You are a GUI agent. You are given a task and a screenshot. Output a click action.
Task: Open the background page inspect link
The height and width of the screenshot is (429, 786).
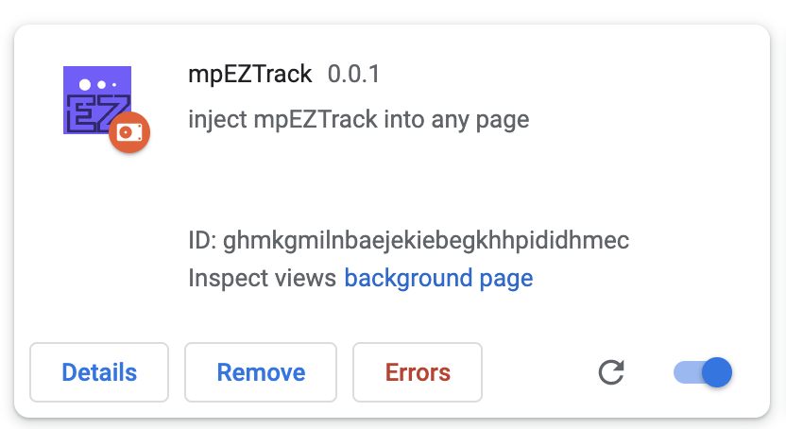tap(438, 278)
